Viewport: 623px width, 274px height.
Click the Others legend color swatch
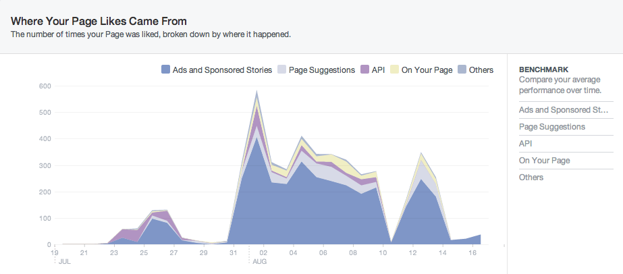point(462,70)
